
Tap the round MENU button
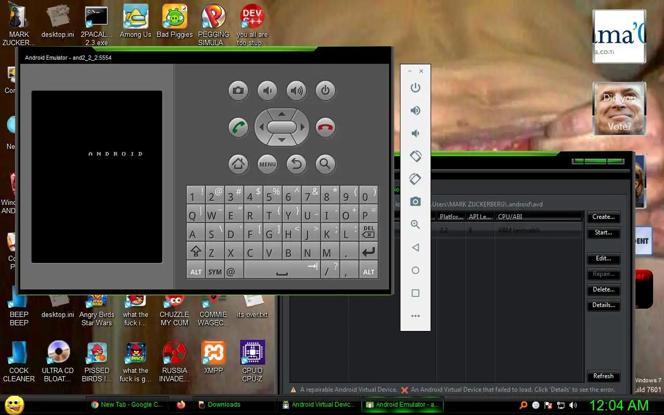267,164
